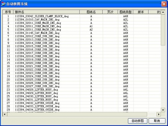Click the 取消 button
Image resolution: width=168 pixels, height=126 pixels.
click(157, 121)
